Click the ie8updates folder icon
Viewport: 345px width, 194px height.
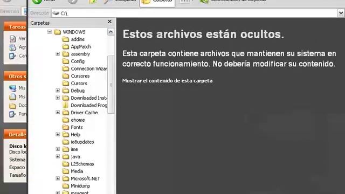(x=66, y=142)
